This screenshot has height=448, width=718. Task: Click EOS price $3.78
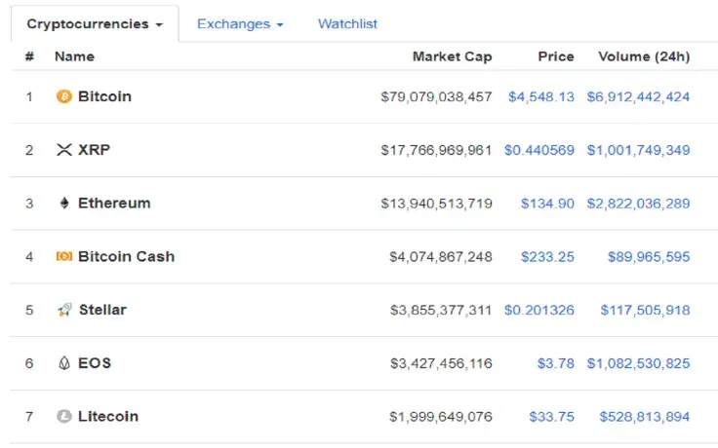coord(555,363)
